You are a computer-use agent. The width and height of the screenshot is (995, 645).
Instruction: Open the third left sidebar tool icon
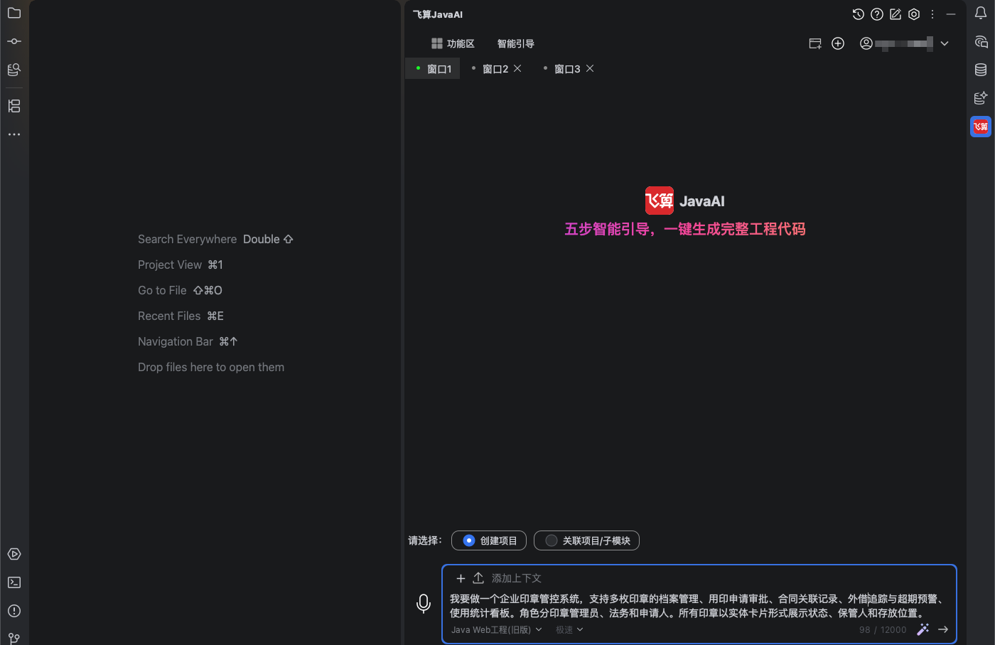tap(14, 70)
